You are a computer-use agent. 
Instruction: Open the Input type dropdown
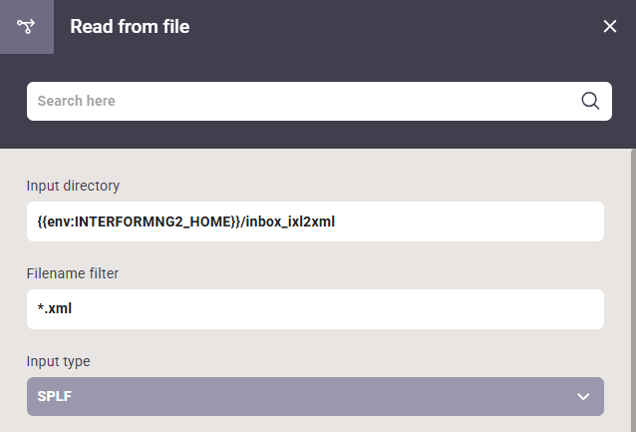[x=315, y=397]
